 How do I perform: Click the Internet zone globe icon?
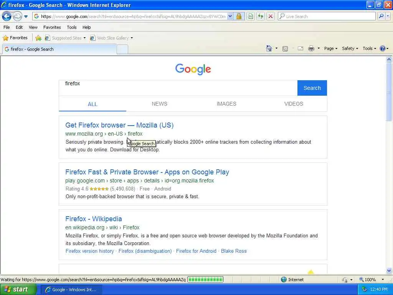pyautogui.click(x=284, y=280)
